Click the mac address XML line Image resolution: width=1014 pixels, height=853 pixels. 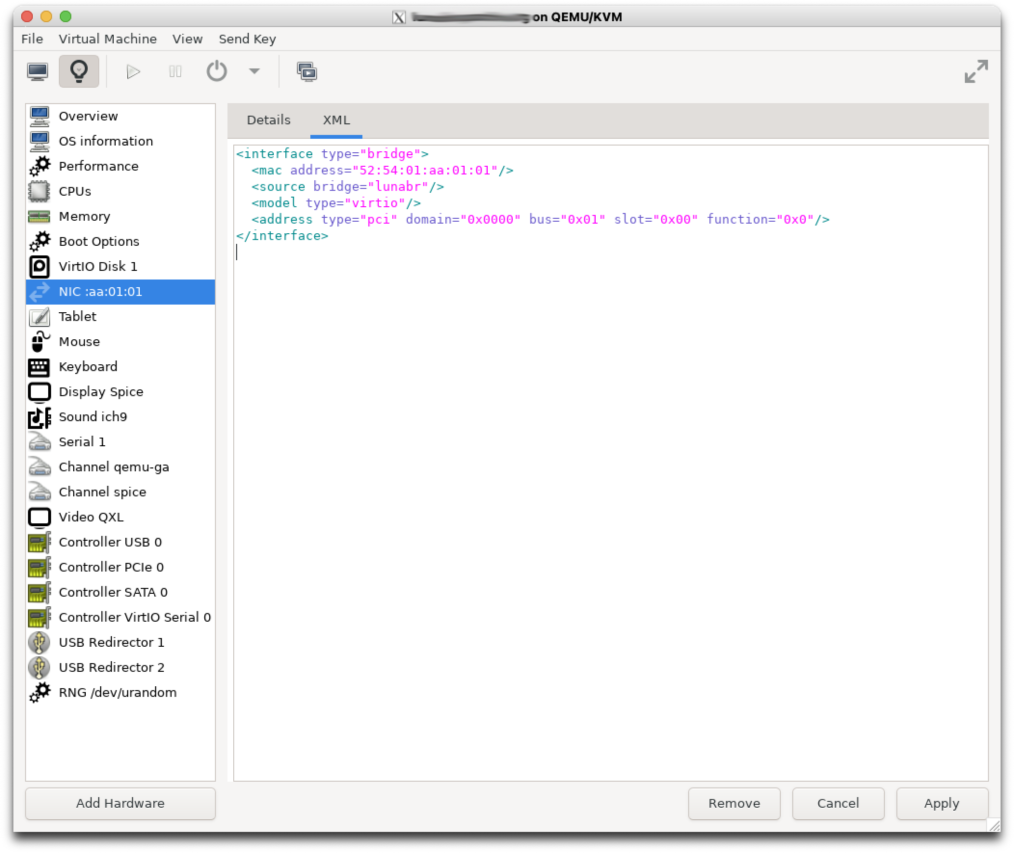click(x=382, y=171)
